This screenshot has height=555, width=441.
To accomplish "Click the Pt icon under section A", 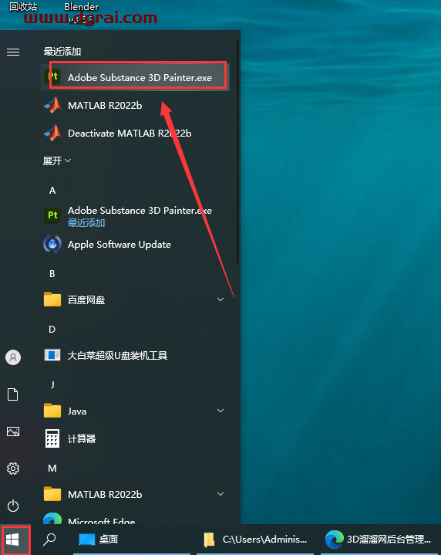I will (52, 215).
